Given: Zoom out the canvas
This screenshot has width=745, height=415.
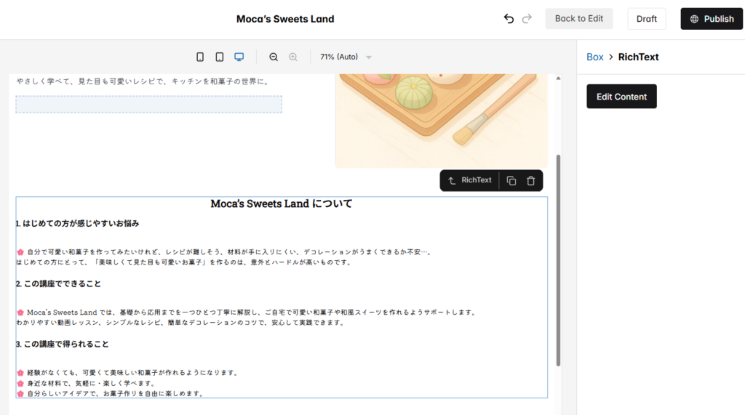Looking at the screenshot, I should click(274, 57).
